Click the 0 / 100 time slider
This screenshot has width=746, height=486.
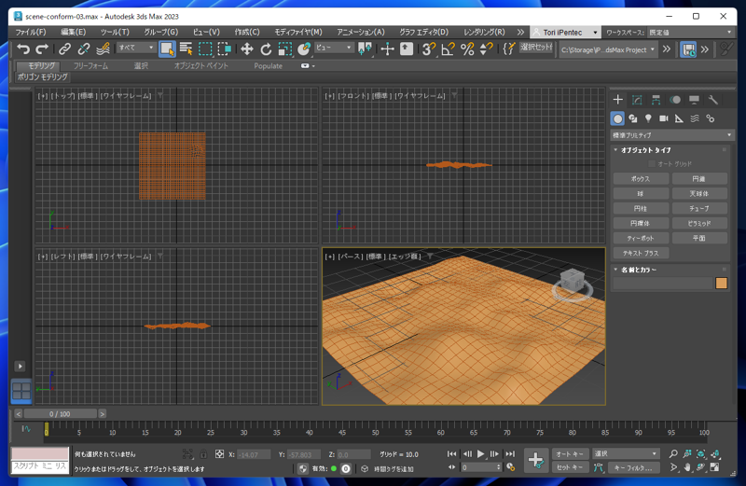click(60, 413)
